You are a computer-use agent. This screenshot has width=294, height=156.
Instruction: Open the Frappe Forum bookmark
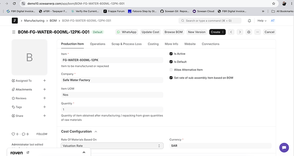point(114,11)
